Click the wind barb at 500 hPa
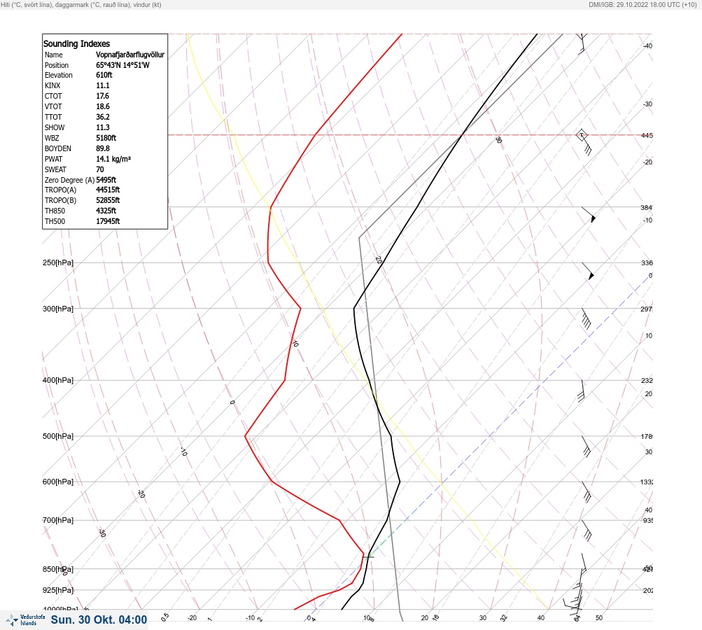This screenshot has width=702, height=630. click(586, 447)
